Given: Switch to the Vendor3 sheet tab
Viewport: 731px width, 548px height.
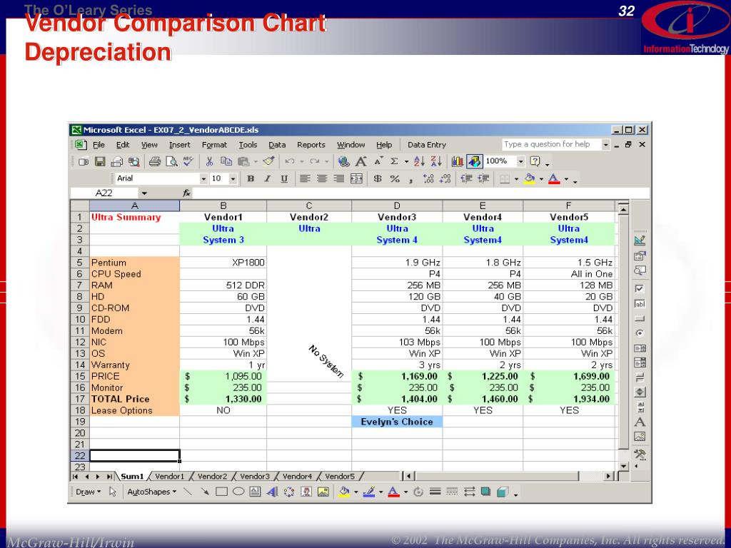Looking at the screenshot, I should [x=255, y=476].
